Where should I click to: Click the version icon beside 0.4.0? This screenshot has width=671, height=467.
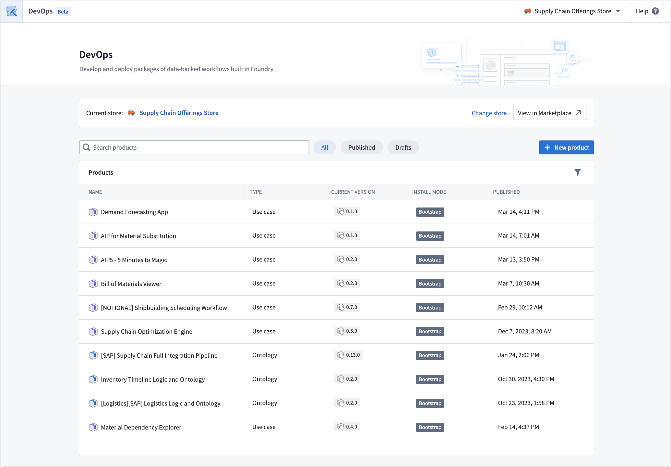pos(340,427)
